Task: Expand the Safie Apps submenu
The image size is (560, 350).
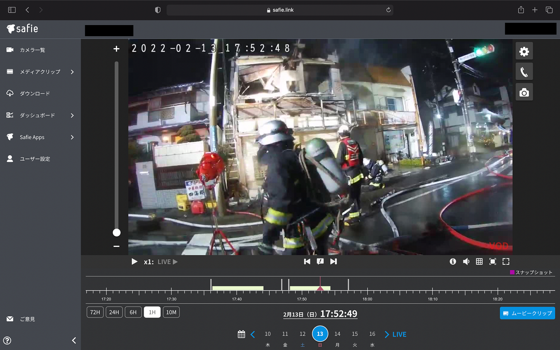Action: tap(72, 137)
